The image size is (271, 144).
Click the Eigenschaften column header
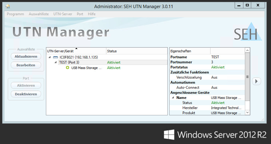[x=190, y=51]
